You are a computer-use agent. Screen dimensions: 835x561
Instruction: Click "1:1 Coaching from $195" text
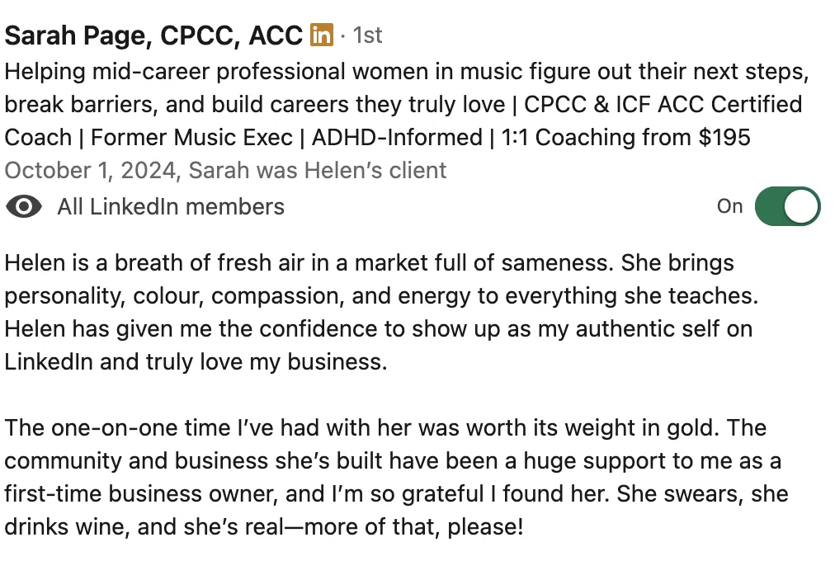point(625,137)
